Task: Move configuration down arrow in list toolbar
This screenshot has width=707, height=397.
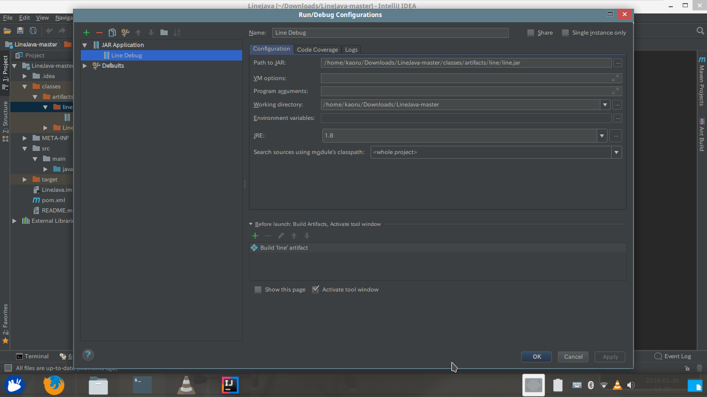Action: [151, 33]
